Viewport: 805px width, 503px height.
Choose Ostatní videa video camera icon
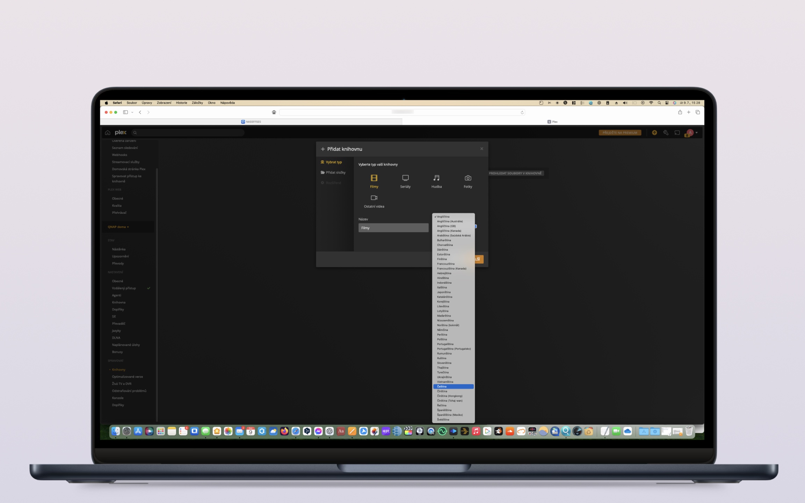(x=374, y=198)
